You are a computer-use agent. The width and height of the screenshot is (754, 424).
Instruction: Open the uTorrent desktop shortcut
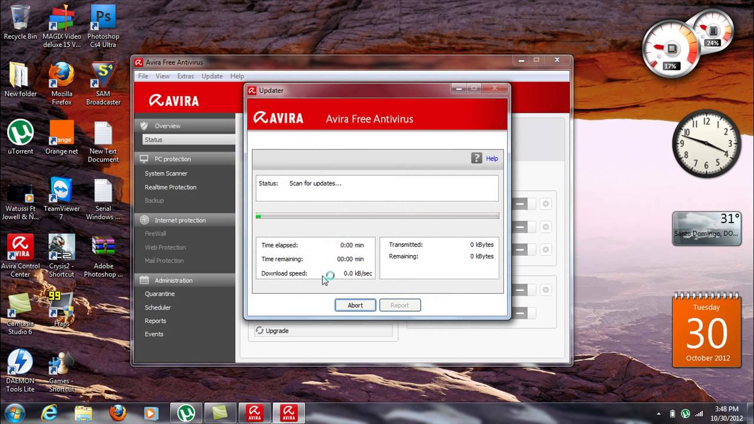20,137
